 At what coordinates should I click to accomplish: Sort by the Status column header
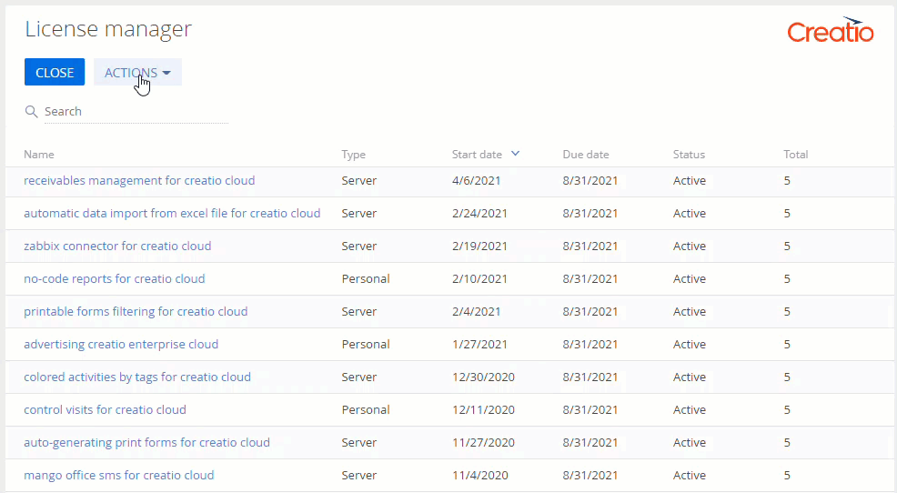pyautogui.click(x=689, y=155)
